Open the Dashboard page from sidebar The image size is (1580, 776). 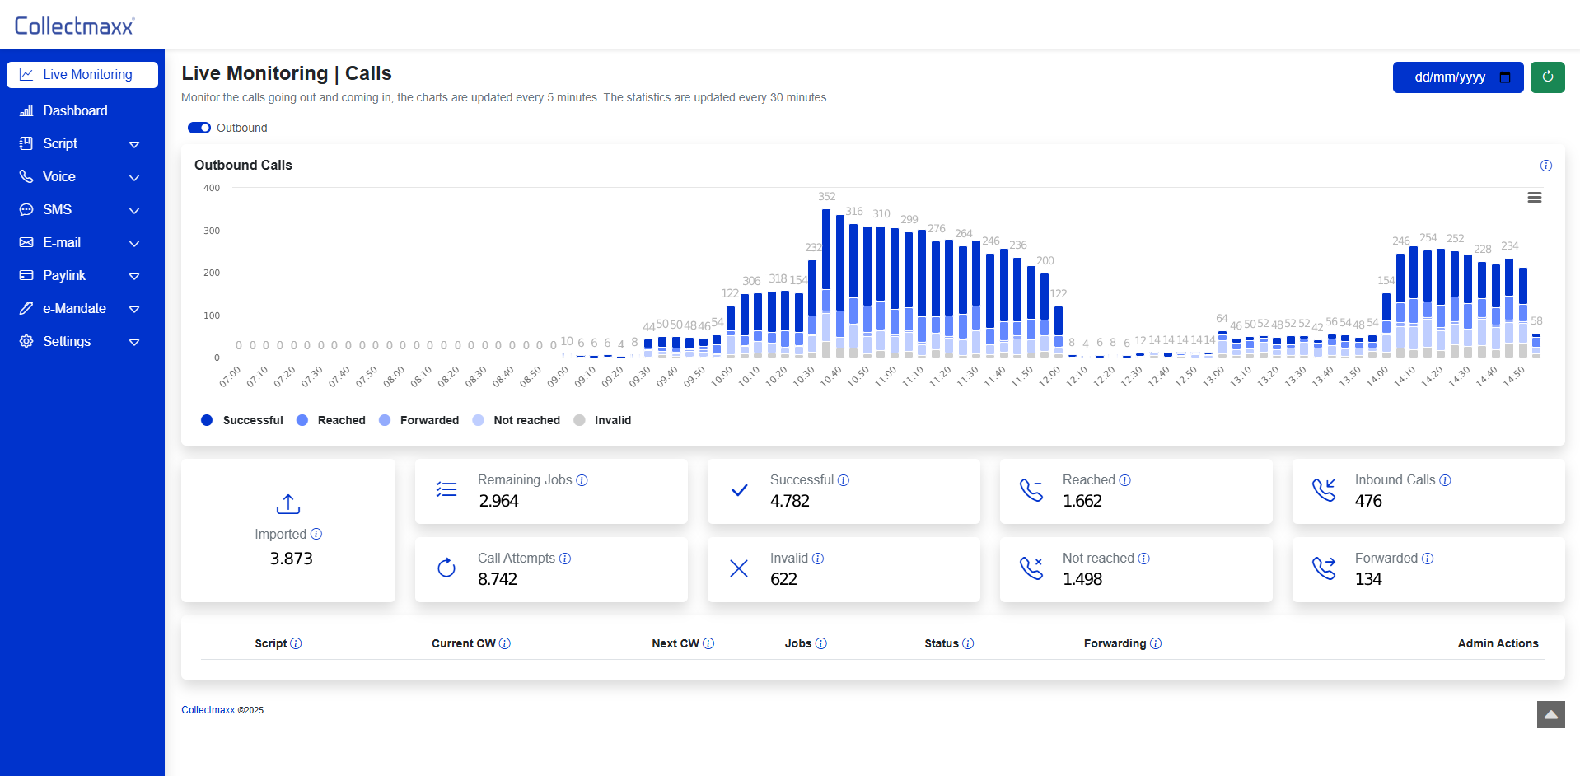(74, 111)
